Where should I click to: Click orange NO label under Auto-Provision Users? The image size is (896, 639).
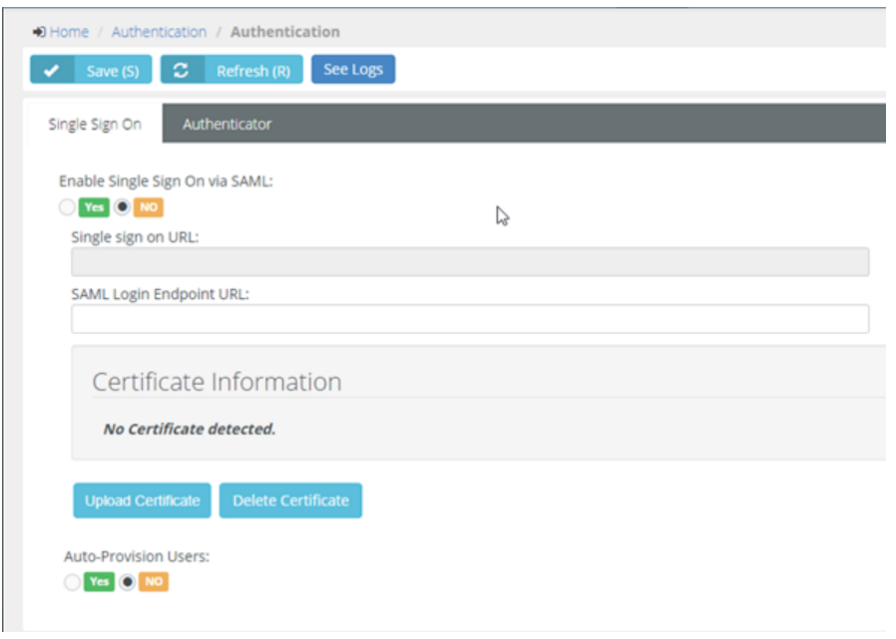154,582
